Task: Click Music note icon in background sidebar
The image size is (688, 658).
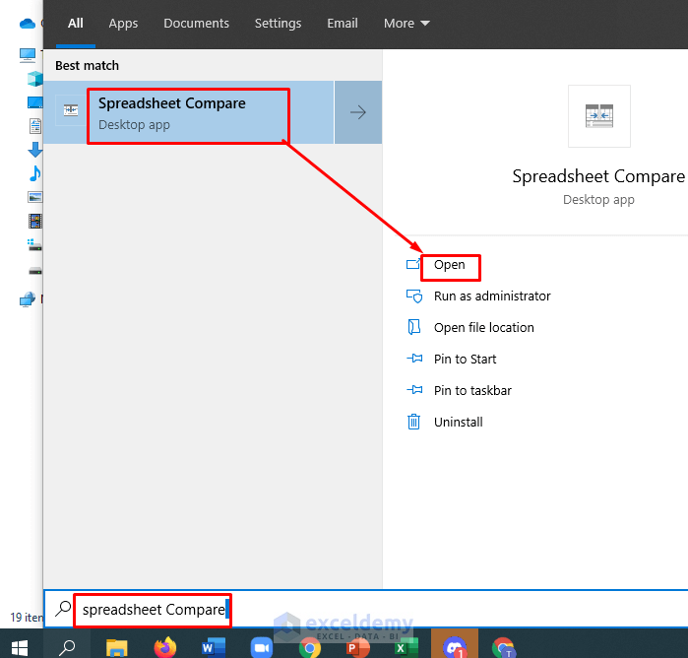Action: [35, 173]
